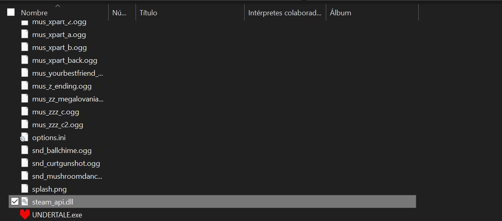Select the mus_xpart_b.ogg file name
This screenshot has width=502, height=221.
pos(60,48)
